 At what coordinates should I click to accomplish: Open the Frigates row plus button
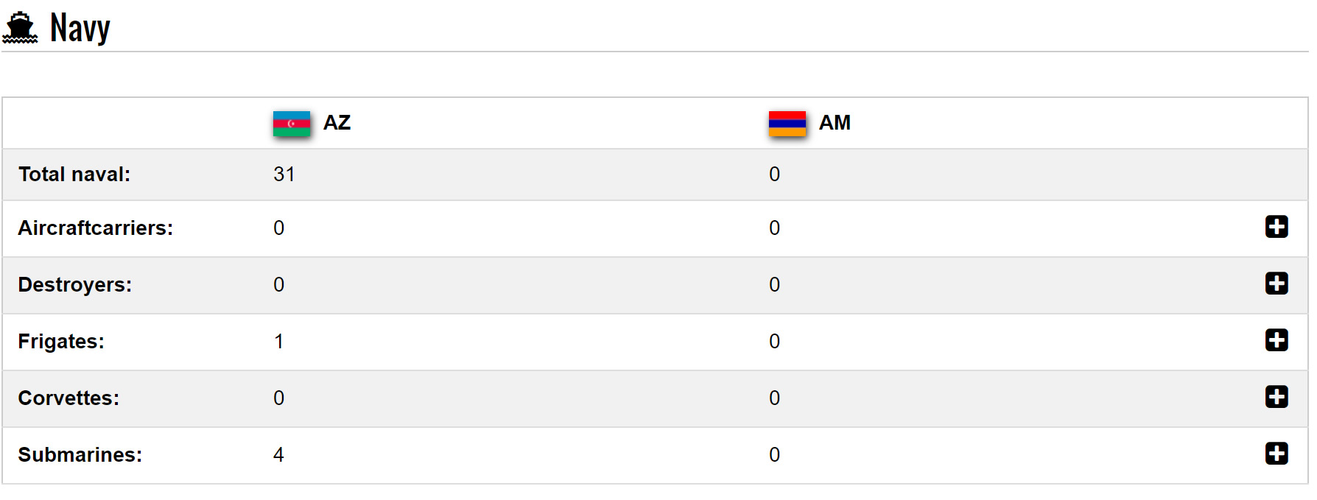pos(1276,340)
